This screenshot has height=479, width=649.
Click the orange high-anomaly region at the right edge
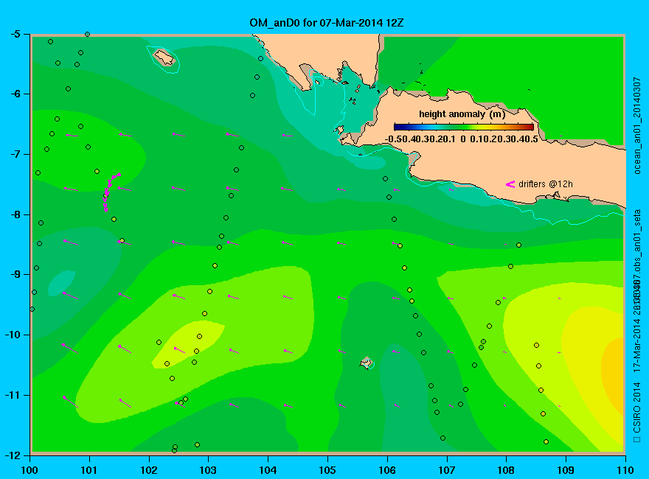pyautogui.click(x=614, y=377)
